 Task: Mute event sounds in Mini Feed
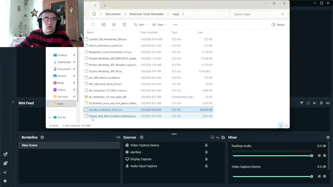321,103
